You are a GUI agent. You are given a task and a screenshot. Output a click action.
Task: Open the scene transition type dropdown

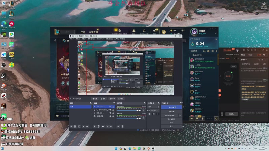pos(153,107)
